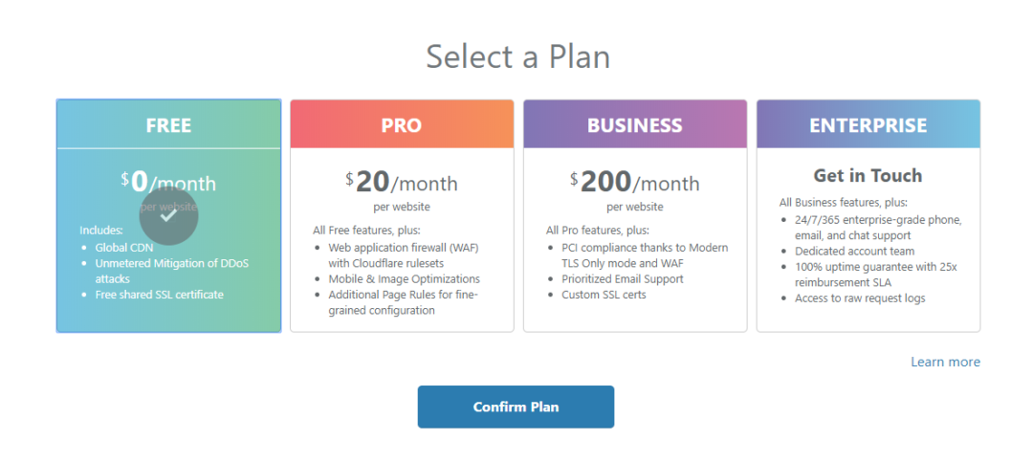The width and height of the screenshot is (1033, 463).
Task: Click the Dedicated account team feature
Action: click(854, 252)
